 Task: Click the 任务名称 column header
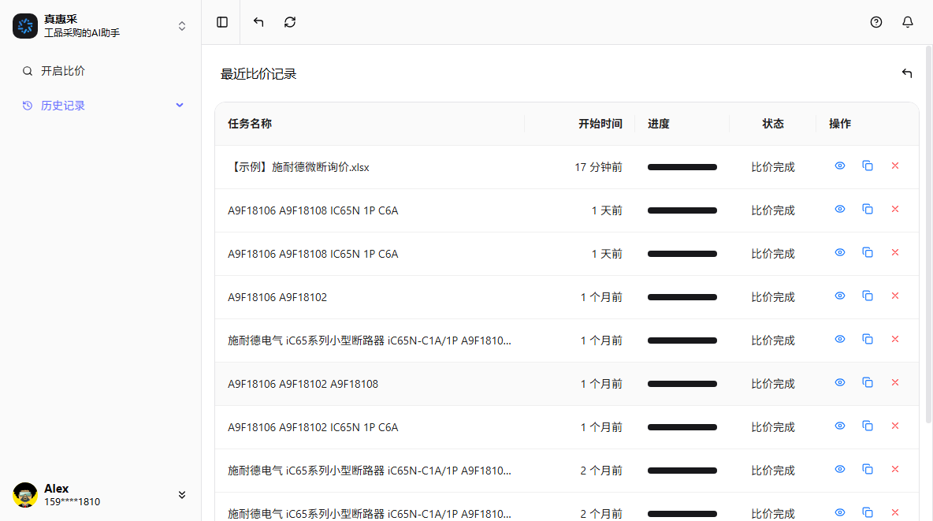tap(250, 124)
